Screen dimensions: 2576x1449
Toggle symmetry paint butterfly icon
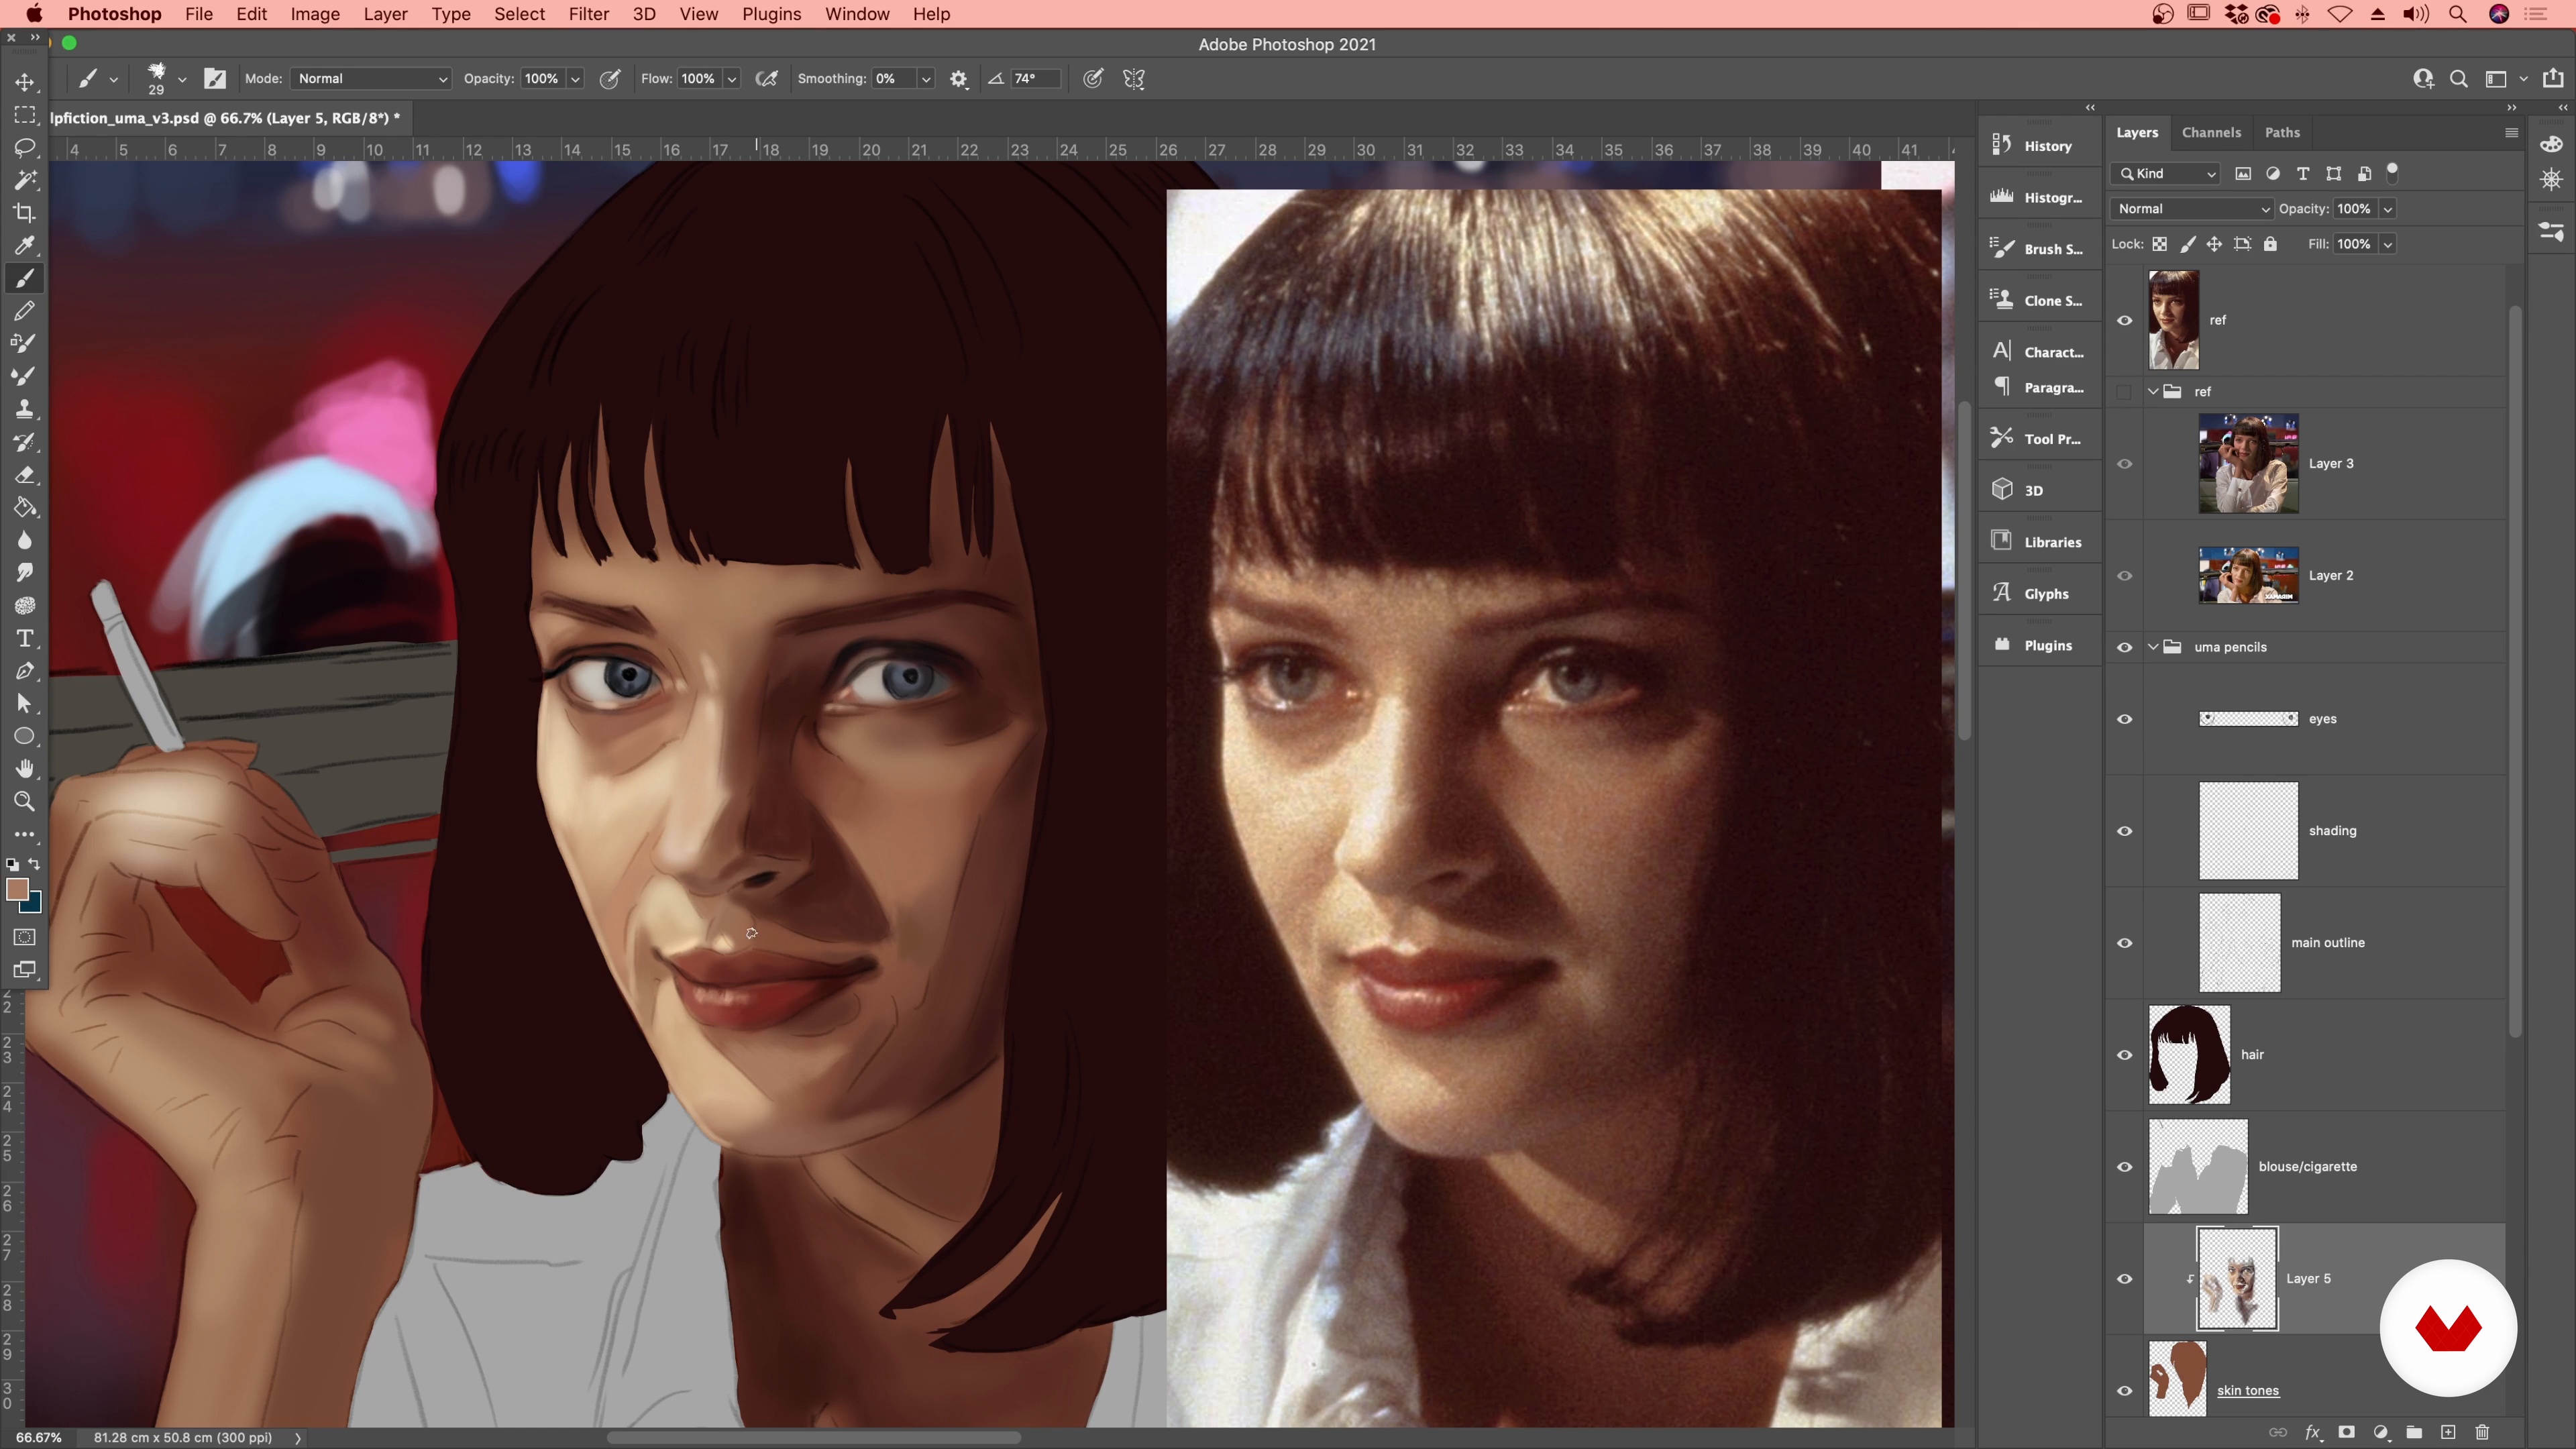click(1134, 79)
